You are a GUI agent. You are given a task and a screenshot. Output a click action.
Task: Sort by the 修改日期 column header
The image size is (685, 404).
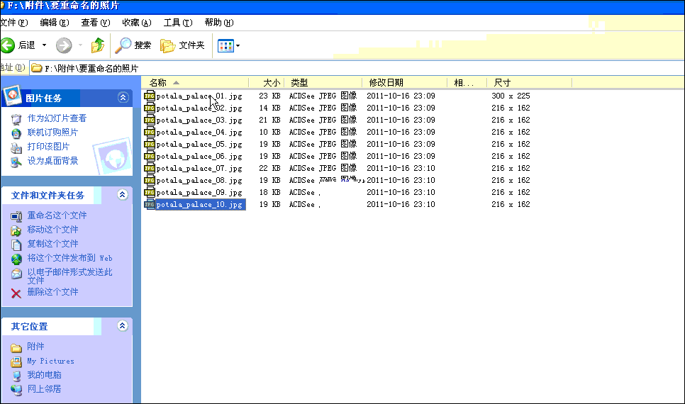386,83
